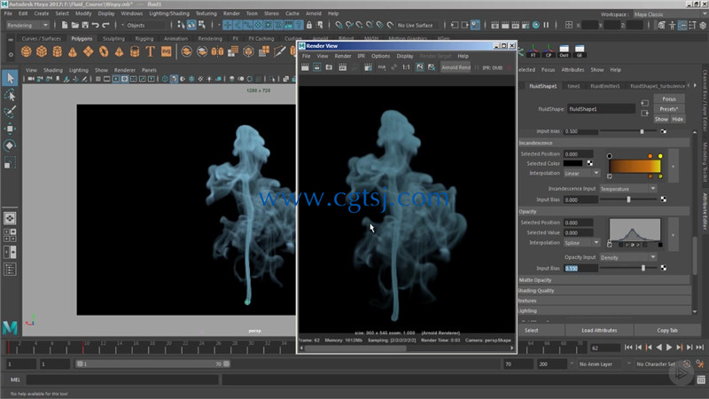The height and width of the screenshot is (399, 709).
Task: Click the Save Scene disk icon
Action: (x=85, y=26)
